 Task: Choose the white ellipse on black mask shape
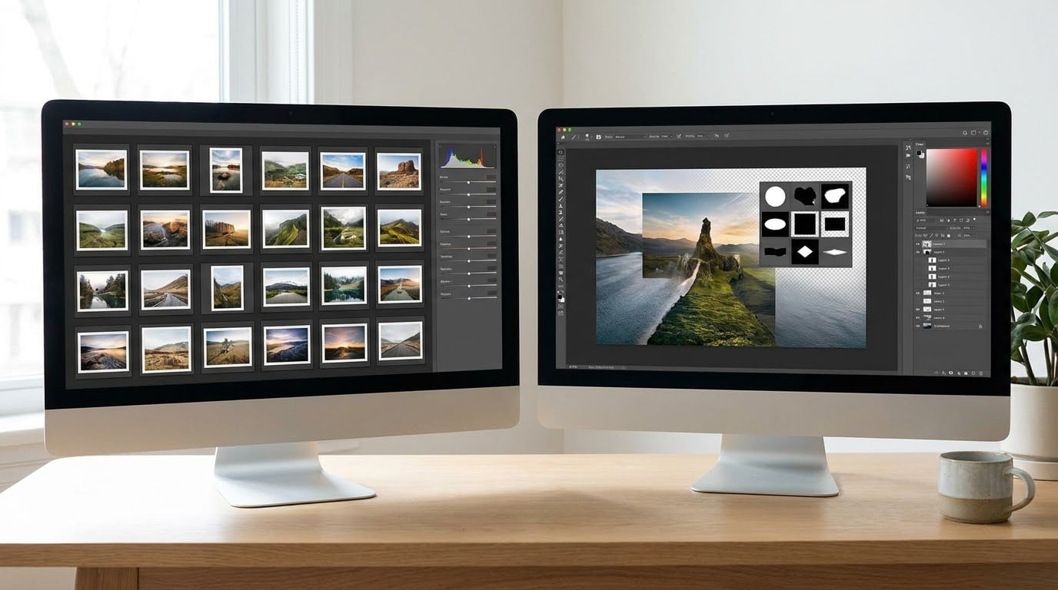[775, 224]
